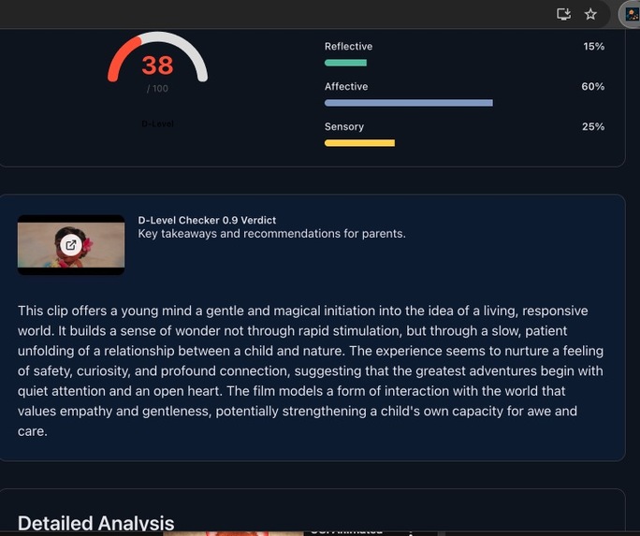Click the Affective blue progress bar

(x=409, y=103)
